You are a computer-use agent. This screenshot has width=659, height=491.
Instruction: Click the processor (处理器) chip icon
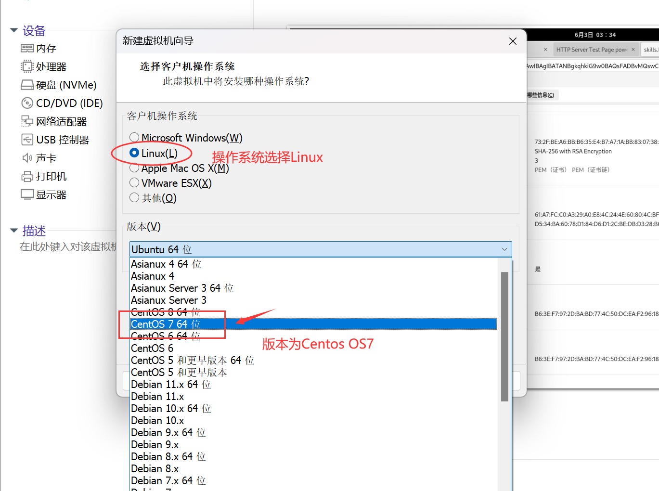pyautogui.click(x=27, y=66)
